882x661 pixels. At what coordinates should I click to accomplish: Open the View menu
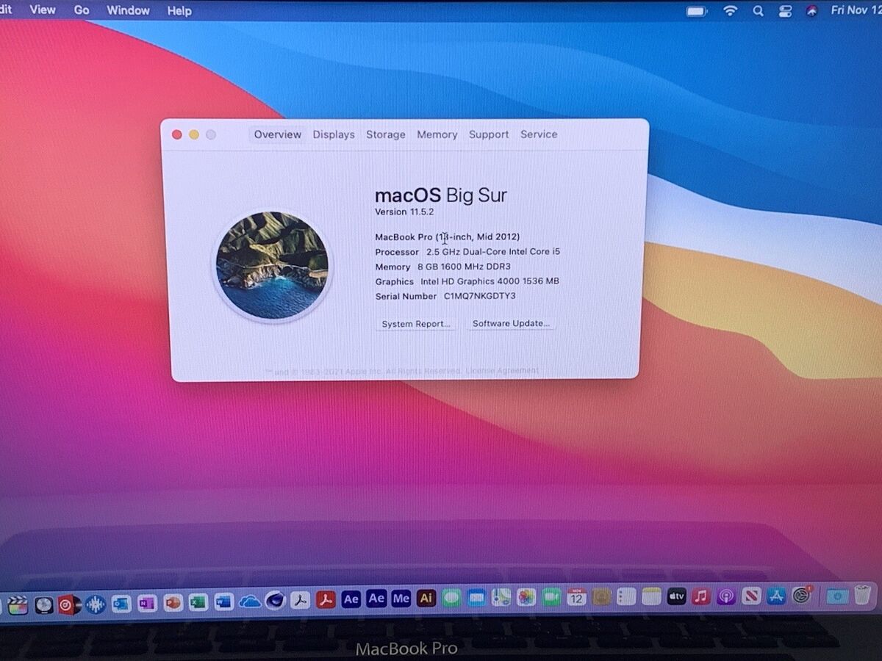point(43,10)
